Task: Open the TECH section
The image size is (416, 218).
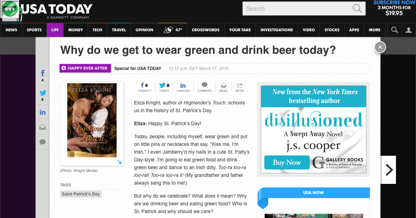Action: [x=97, y=30]
